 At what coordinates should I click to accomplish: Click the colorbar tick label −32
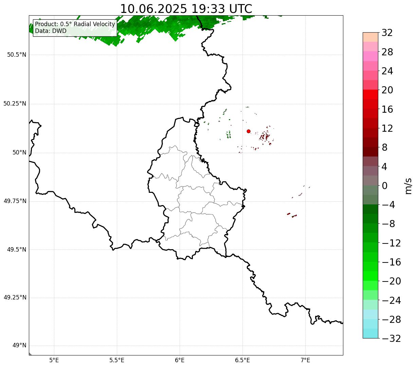(x=391, y=338)
